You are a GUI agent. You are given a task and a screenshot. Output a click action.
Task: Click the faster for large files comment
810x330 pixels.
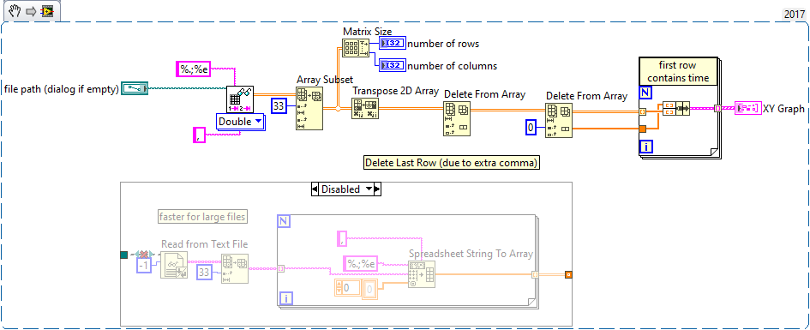click(202, 217)
